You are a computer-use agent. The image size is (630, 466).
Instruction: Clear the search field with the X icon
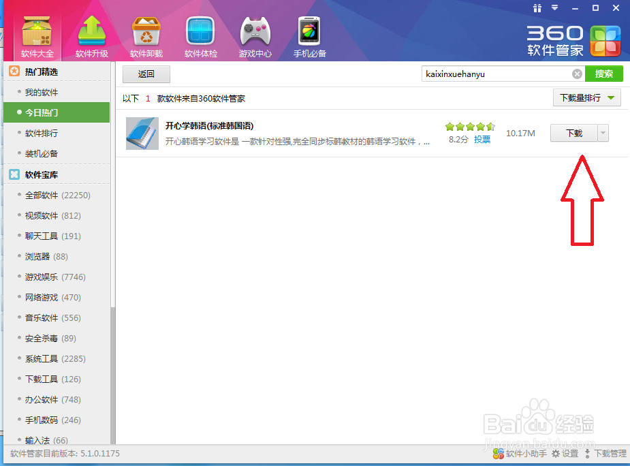(x=577, y=74)
